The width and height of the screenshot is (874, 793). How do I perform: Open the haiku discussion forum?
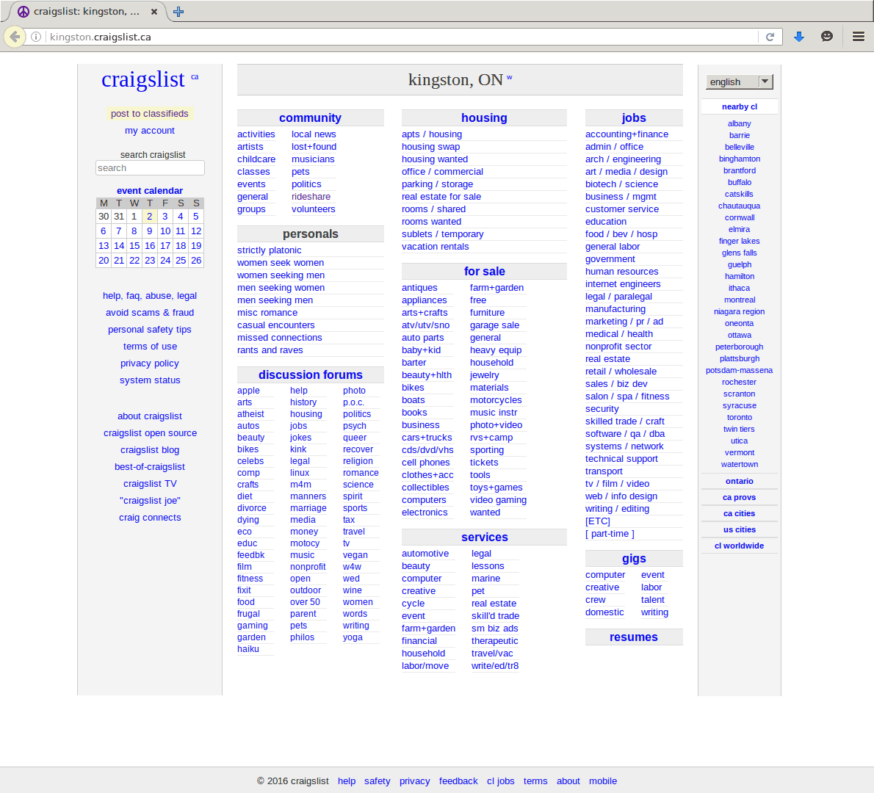point(248,648)
